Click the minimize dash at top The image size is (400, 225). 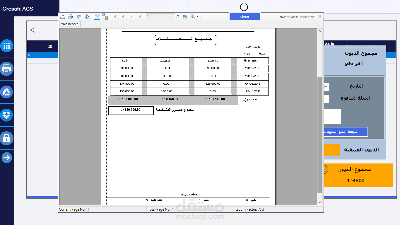click(x=226, y=8)
